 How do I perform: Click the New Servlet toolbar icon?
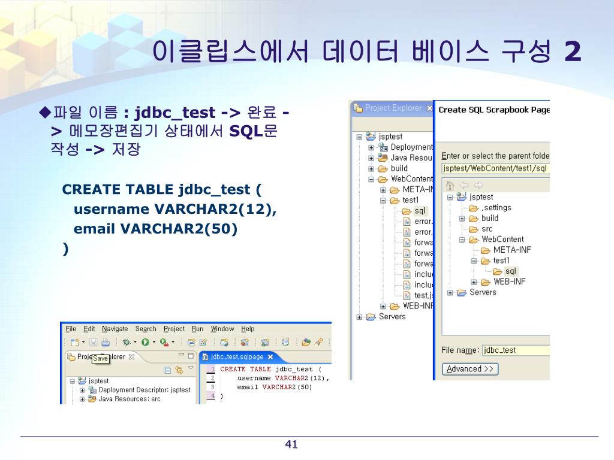click(x=203, y=342)
